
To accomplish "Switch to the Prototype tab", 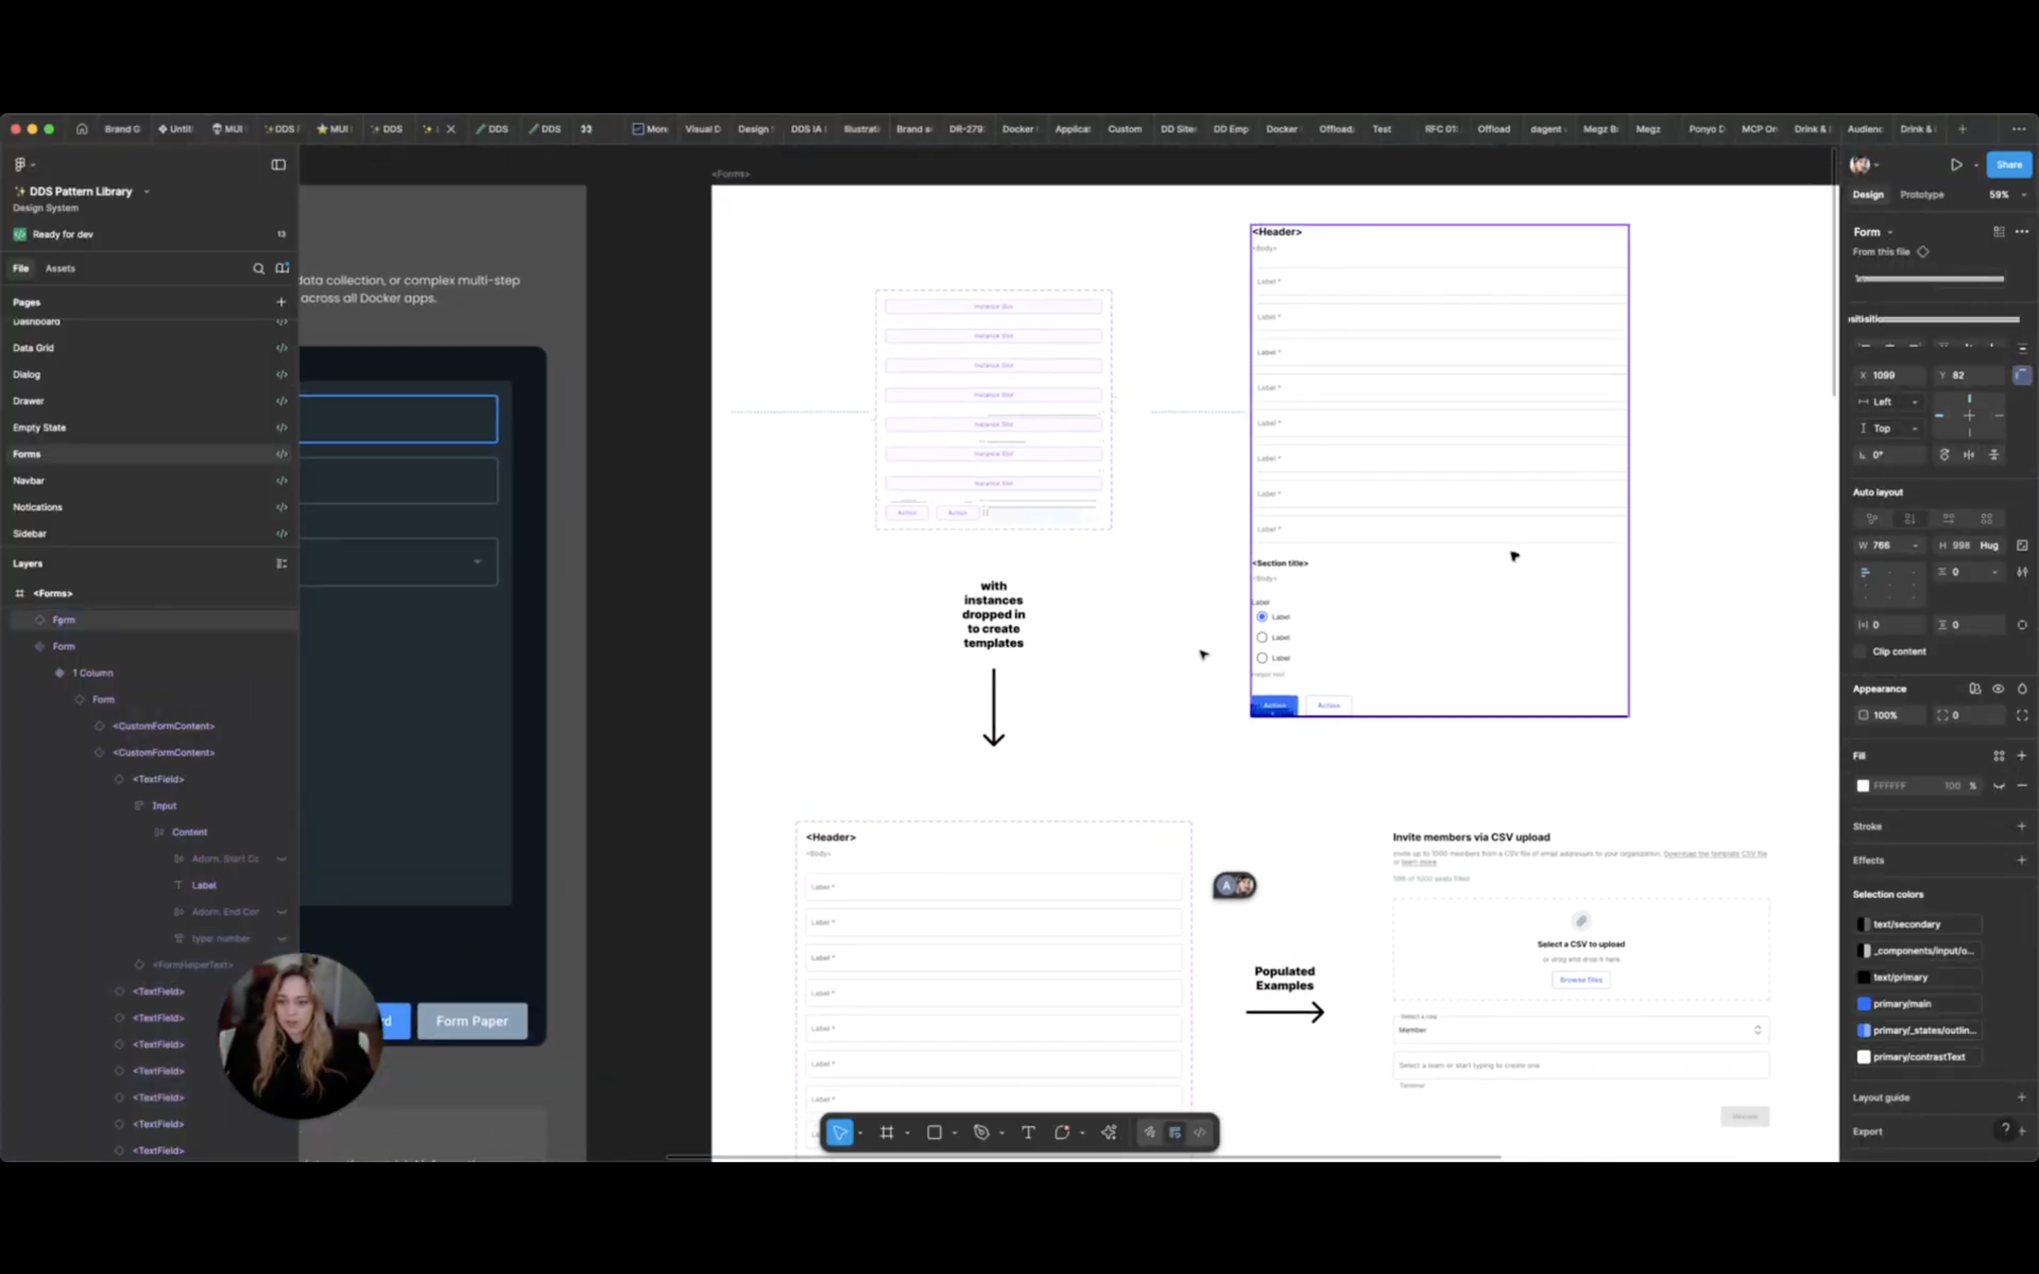I will click(x=1923, y=195).
